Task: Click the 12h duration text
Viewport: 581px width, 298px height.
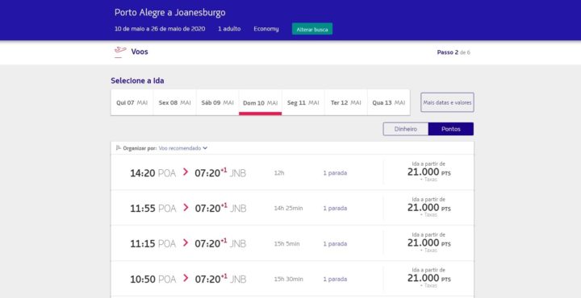Action: coord(279,172)
